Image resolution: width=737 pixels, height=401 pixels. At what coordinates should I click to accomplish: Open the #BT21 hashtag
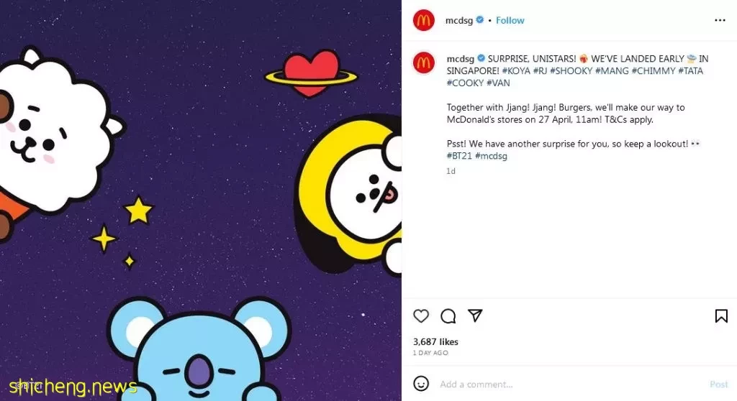point(459,156)
